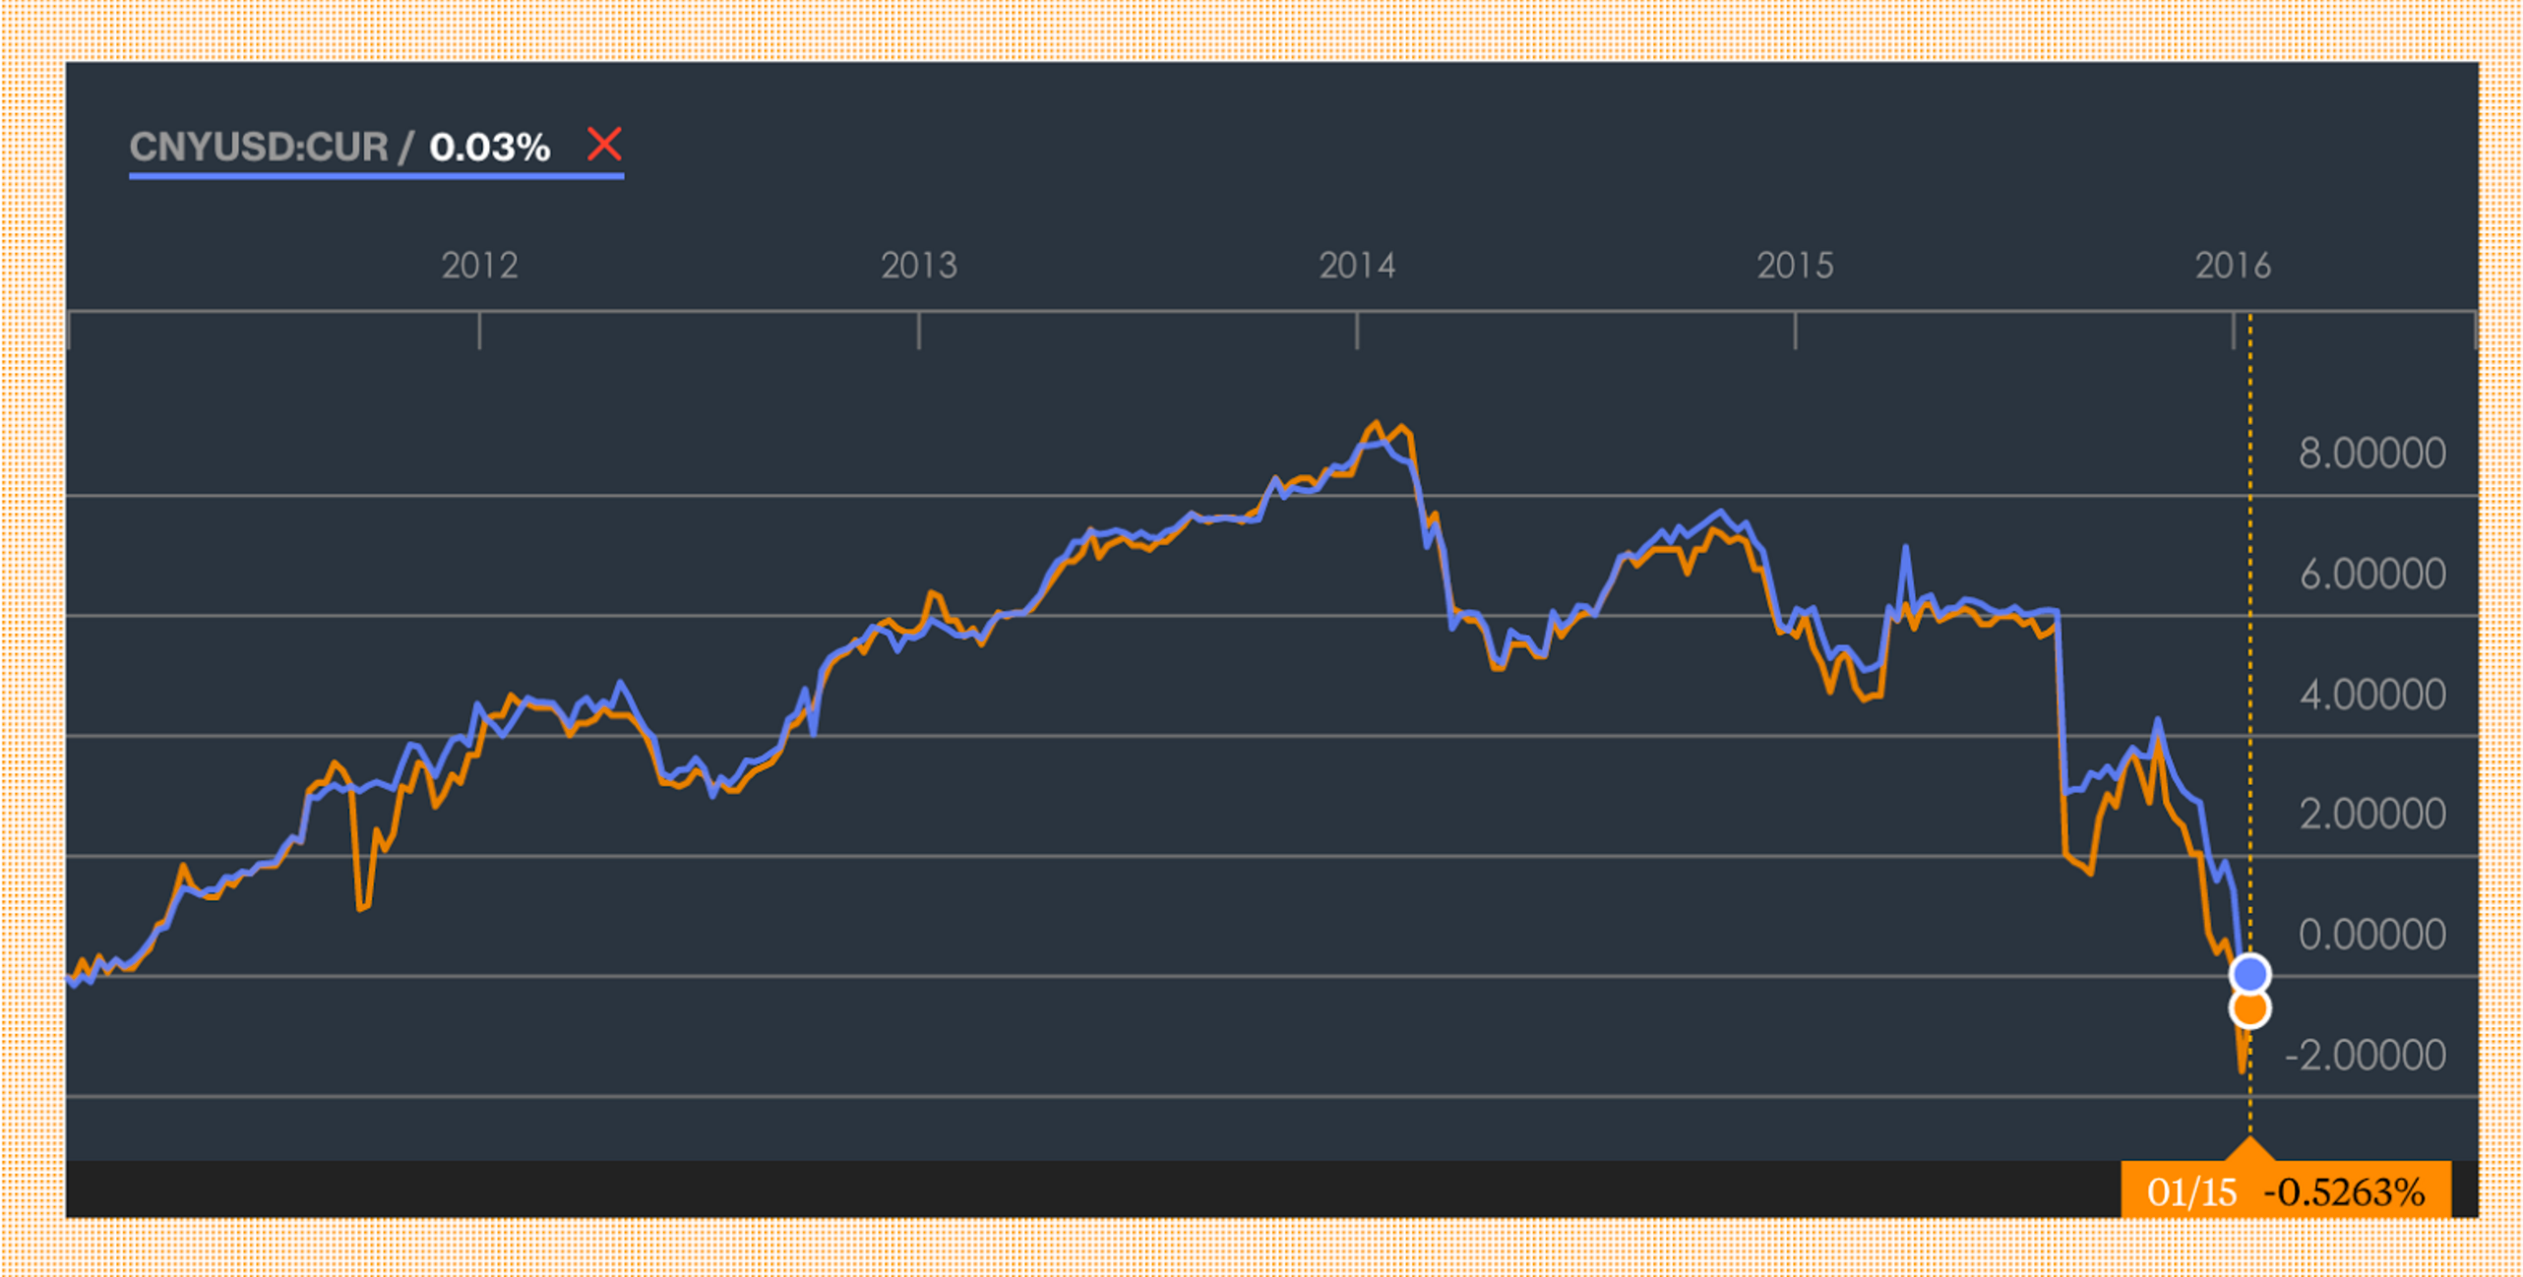This screenshot has height=1277, width=2523.
Task: Click the 0.03% change value
Action: click(x=489, y=147)
